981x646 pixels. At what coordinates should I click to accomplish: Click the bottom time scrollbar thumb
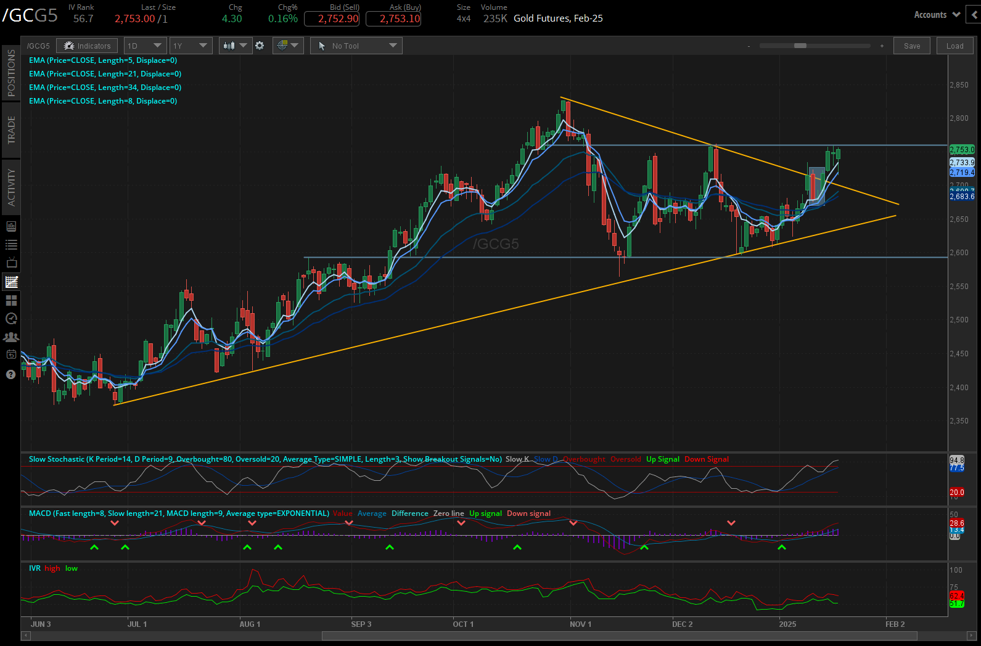click(x=619, y=636)
